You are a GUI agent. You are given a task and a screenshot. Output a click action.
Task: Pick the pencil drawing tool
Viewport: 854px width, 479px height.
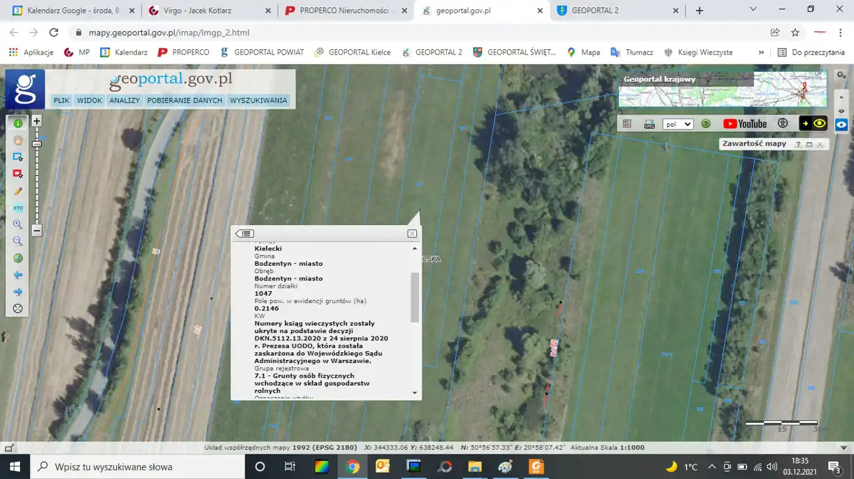pyautogui.click(x=18, y=191)
